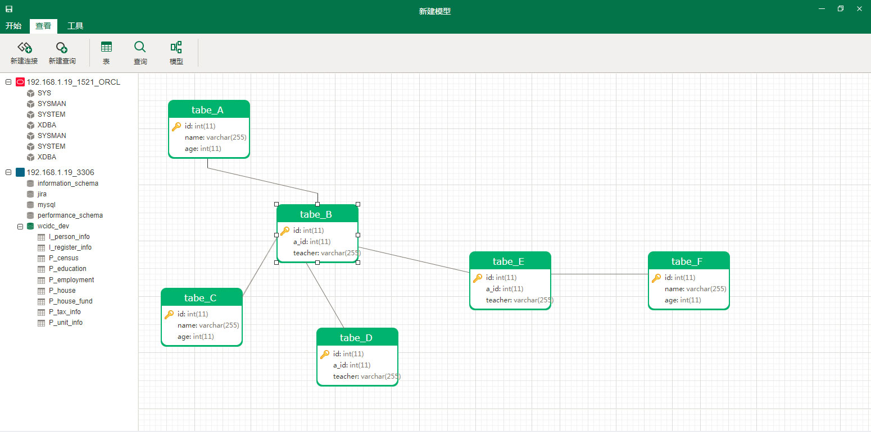Screen dimensions: 871x432
Task: Click the save icon in title bar
Action: tap(9, 10)
